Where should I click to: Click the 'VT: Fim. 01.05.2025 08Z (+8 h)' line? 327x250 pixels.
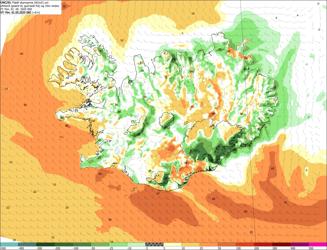pos(20,12)
